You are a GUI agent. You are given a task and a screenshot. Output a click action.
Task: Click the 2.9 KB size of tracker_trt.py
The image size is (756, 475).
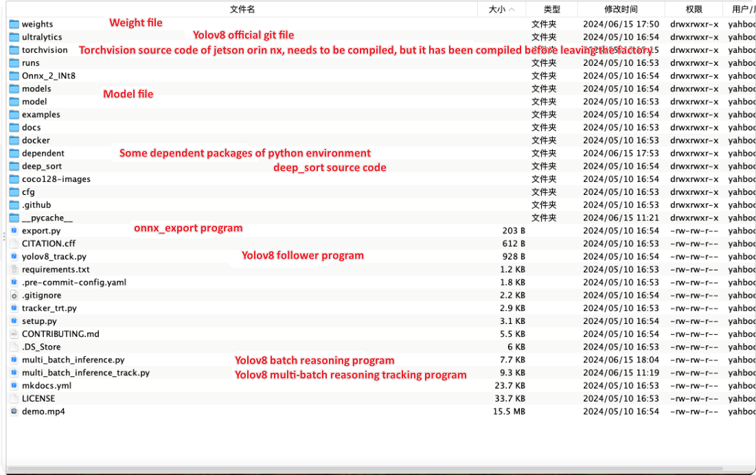(512, 308)
